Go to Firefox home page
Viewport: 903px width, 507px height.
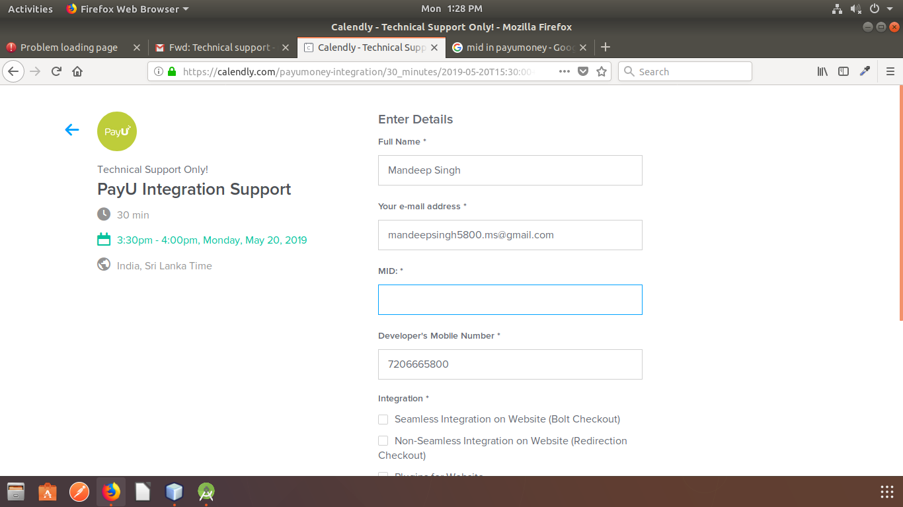point(77,71)
